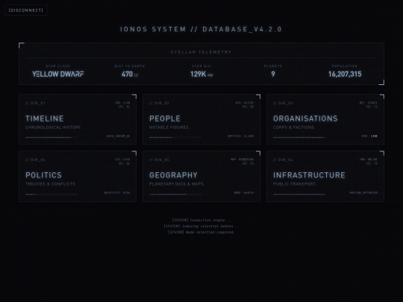Click the 'NODE' status in Geography card
Screen dimensions: 403x302
[244, 193]
